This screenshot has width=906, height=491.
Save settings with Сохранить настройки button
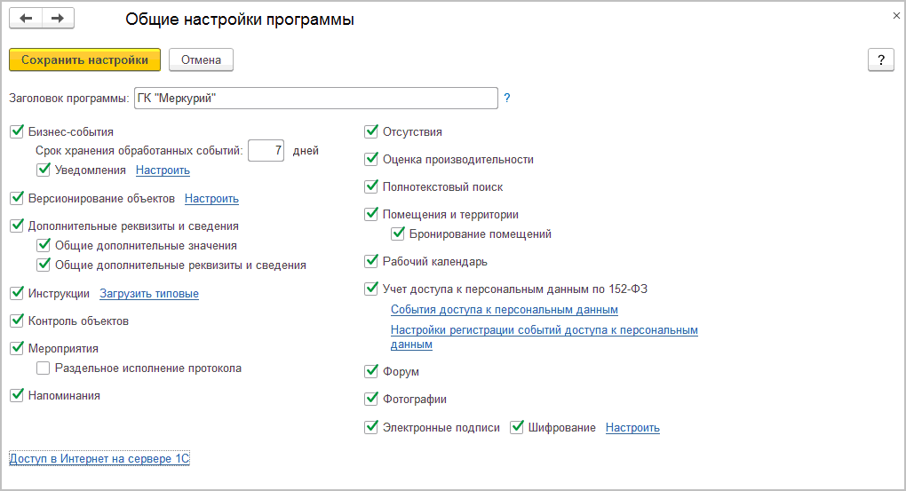84,59
